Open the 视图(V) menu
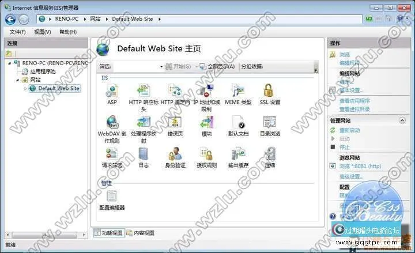415x253 pixels. [42, 32]
